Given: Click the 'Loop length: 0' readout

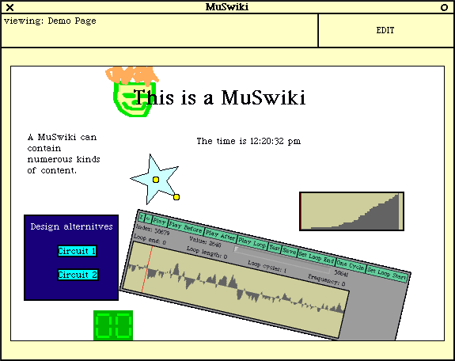Looking at the screenshot, I should (207, 253).
